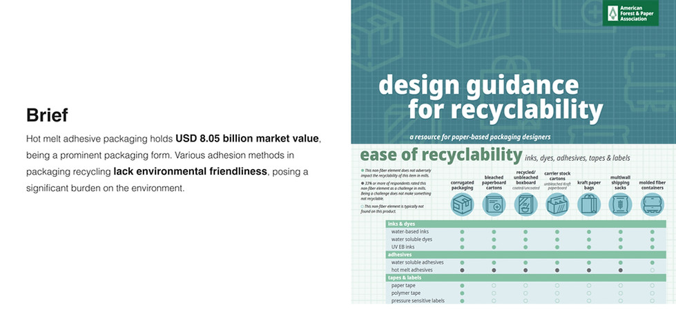Click the 'pressure sensitive labels' row label

point(418,300)
